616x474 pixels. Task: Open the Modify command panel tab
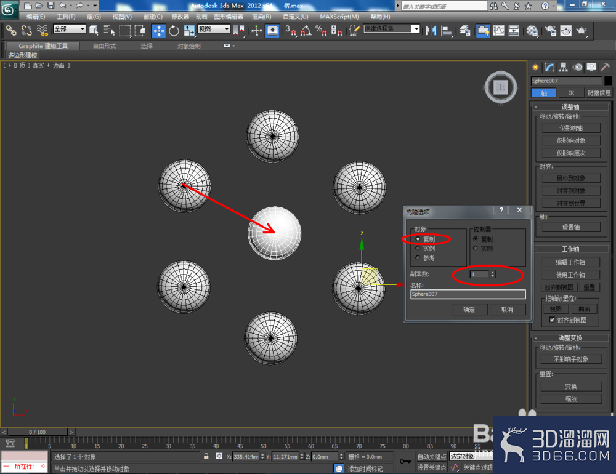pyautogui.click(x=549, y=67)
